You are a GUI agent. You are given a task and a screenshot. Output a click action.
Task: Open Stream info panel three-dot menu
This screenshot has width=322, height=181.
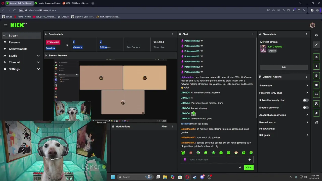tap(306, 34)
